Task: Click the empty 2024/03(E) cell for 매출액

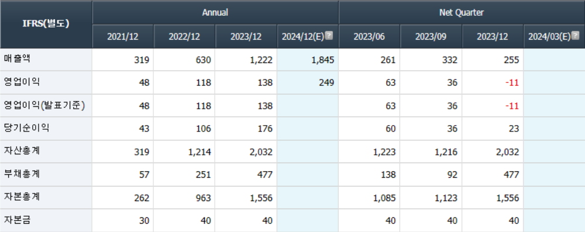Action: click(x=555, y=59)
